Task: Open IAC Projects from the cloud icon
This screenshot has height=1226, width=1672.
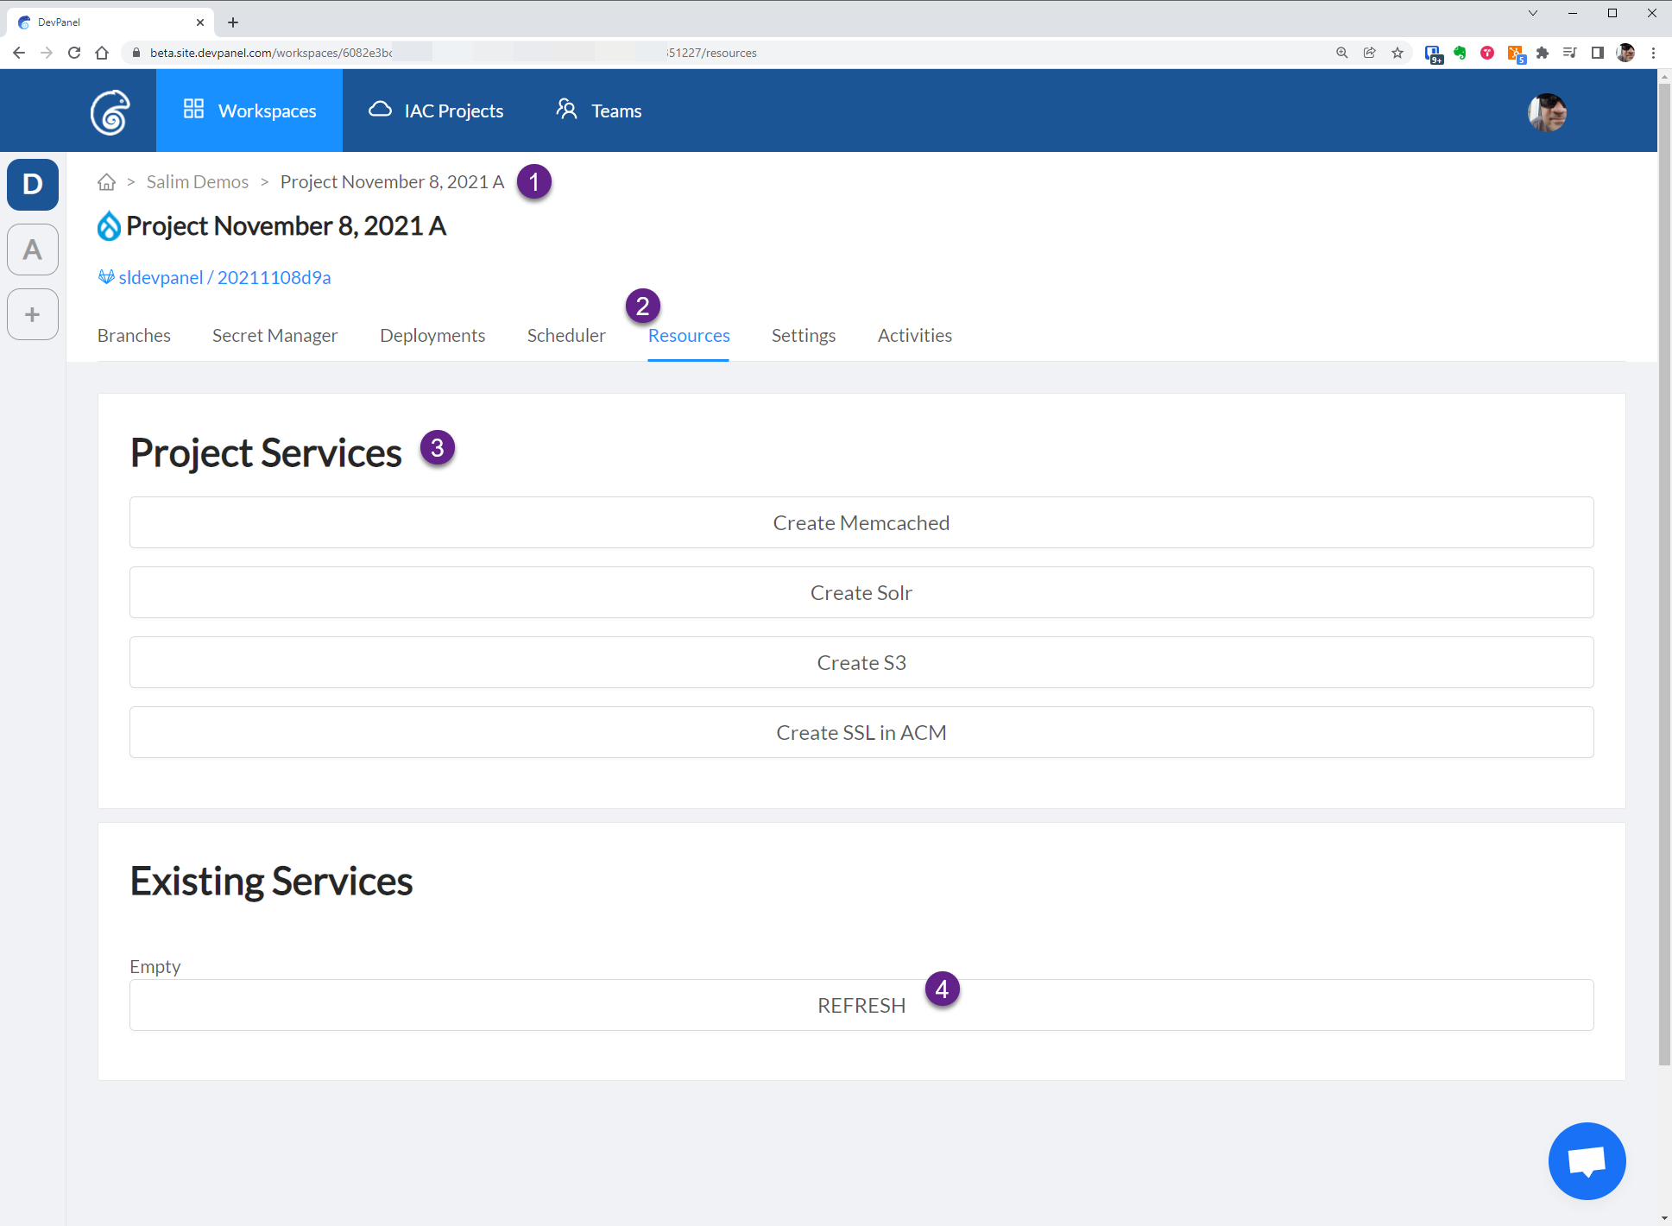Action: (x=381, y=110)
